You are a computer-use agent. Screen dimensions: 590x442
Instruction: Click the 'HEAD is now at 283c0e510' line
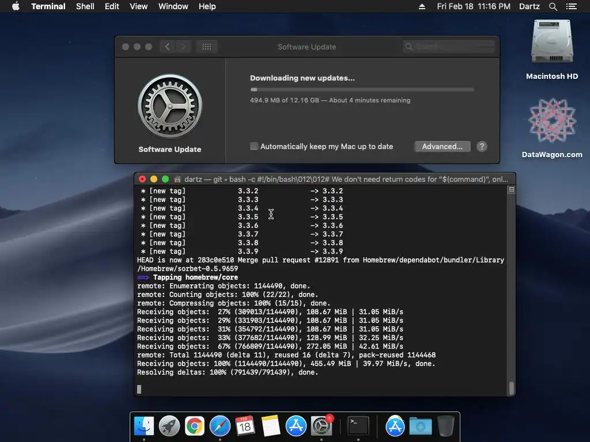point(320,264)
